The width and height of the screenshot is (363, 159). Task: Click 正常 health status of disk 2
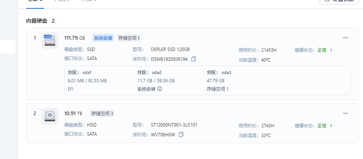coord(322,126)
